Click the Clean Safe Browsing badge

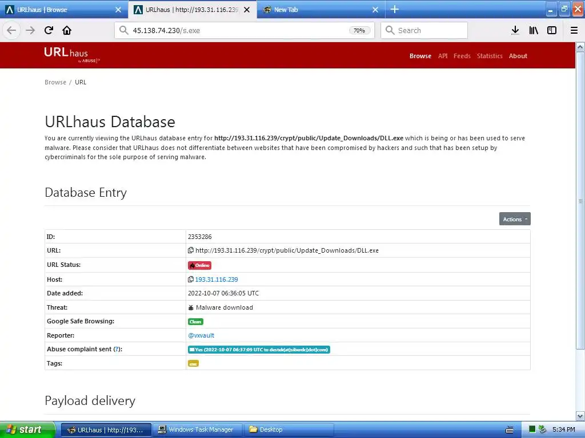(x=195, y=322)
